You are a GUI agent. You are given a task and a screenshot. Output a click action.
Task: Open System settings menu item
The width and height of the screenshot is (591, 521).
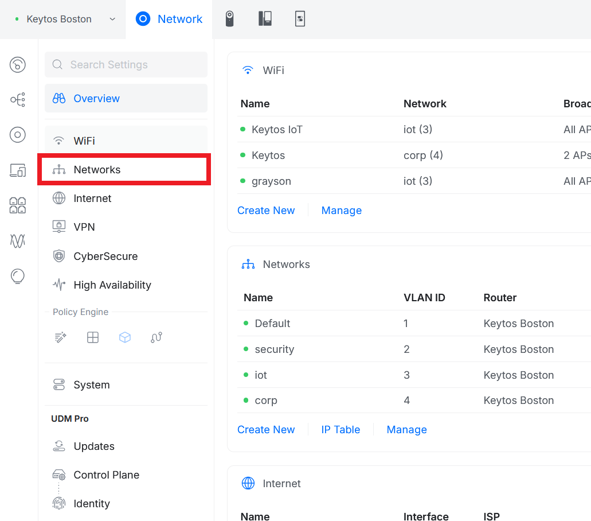pyautogui.click(x=126, y=384)
